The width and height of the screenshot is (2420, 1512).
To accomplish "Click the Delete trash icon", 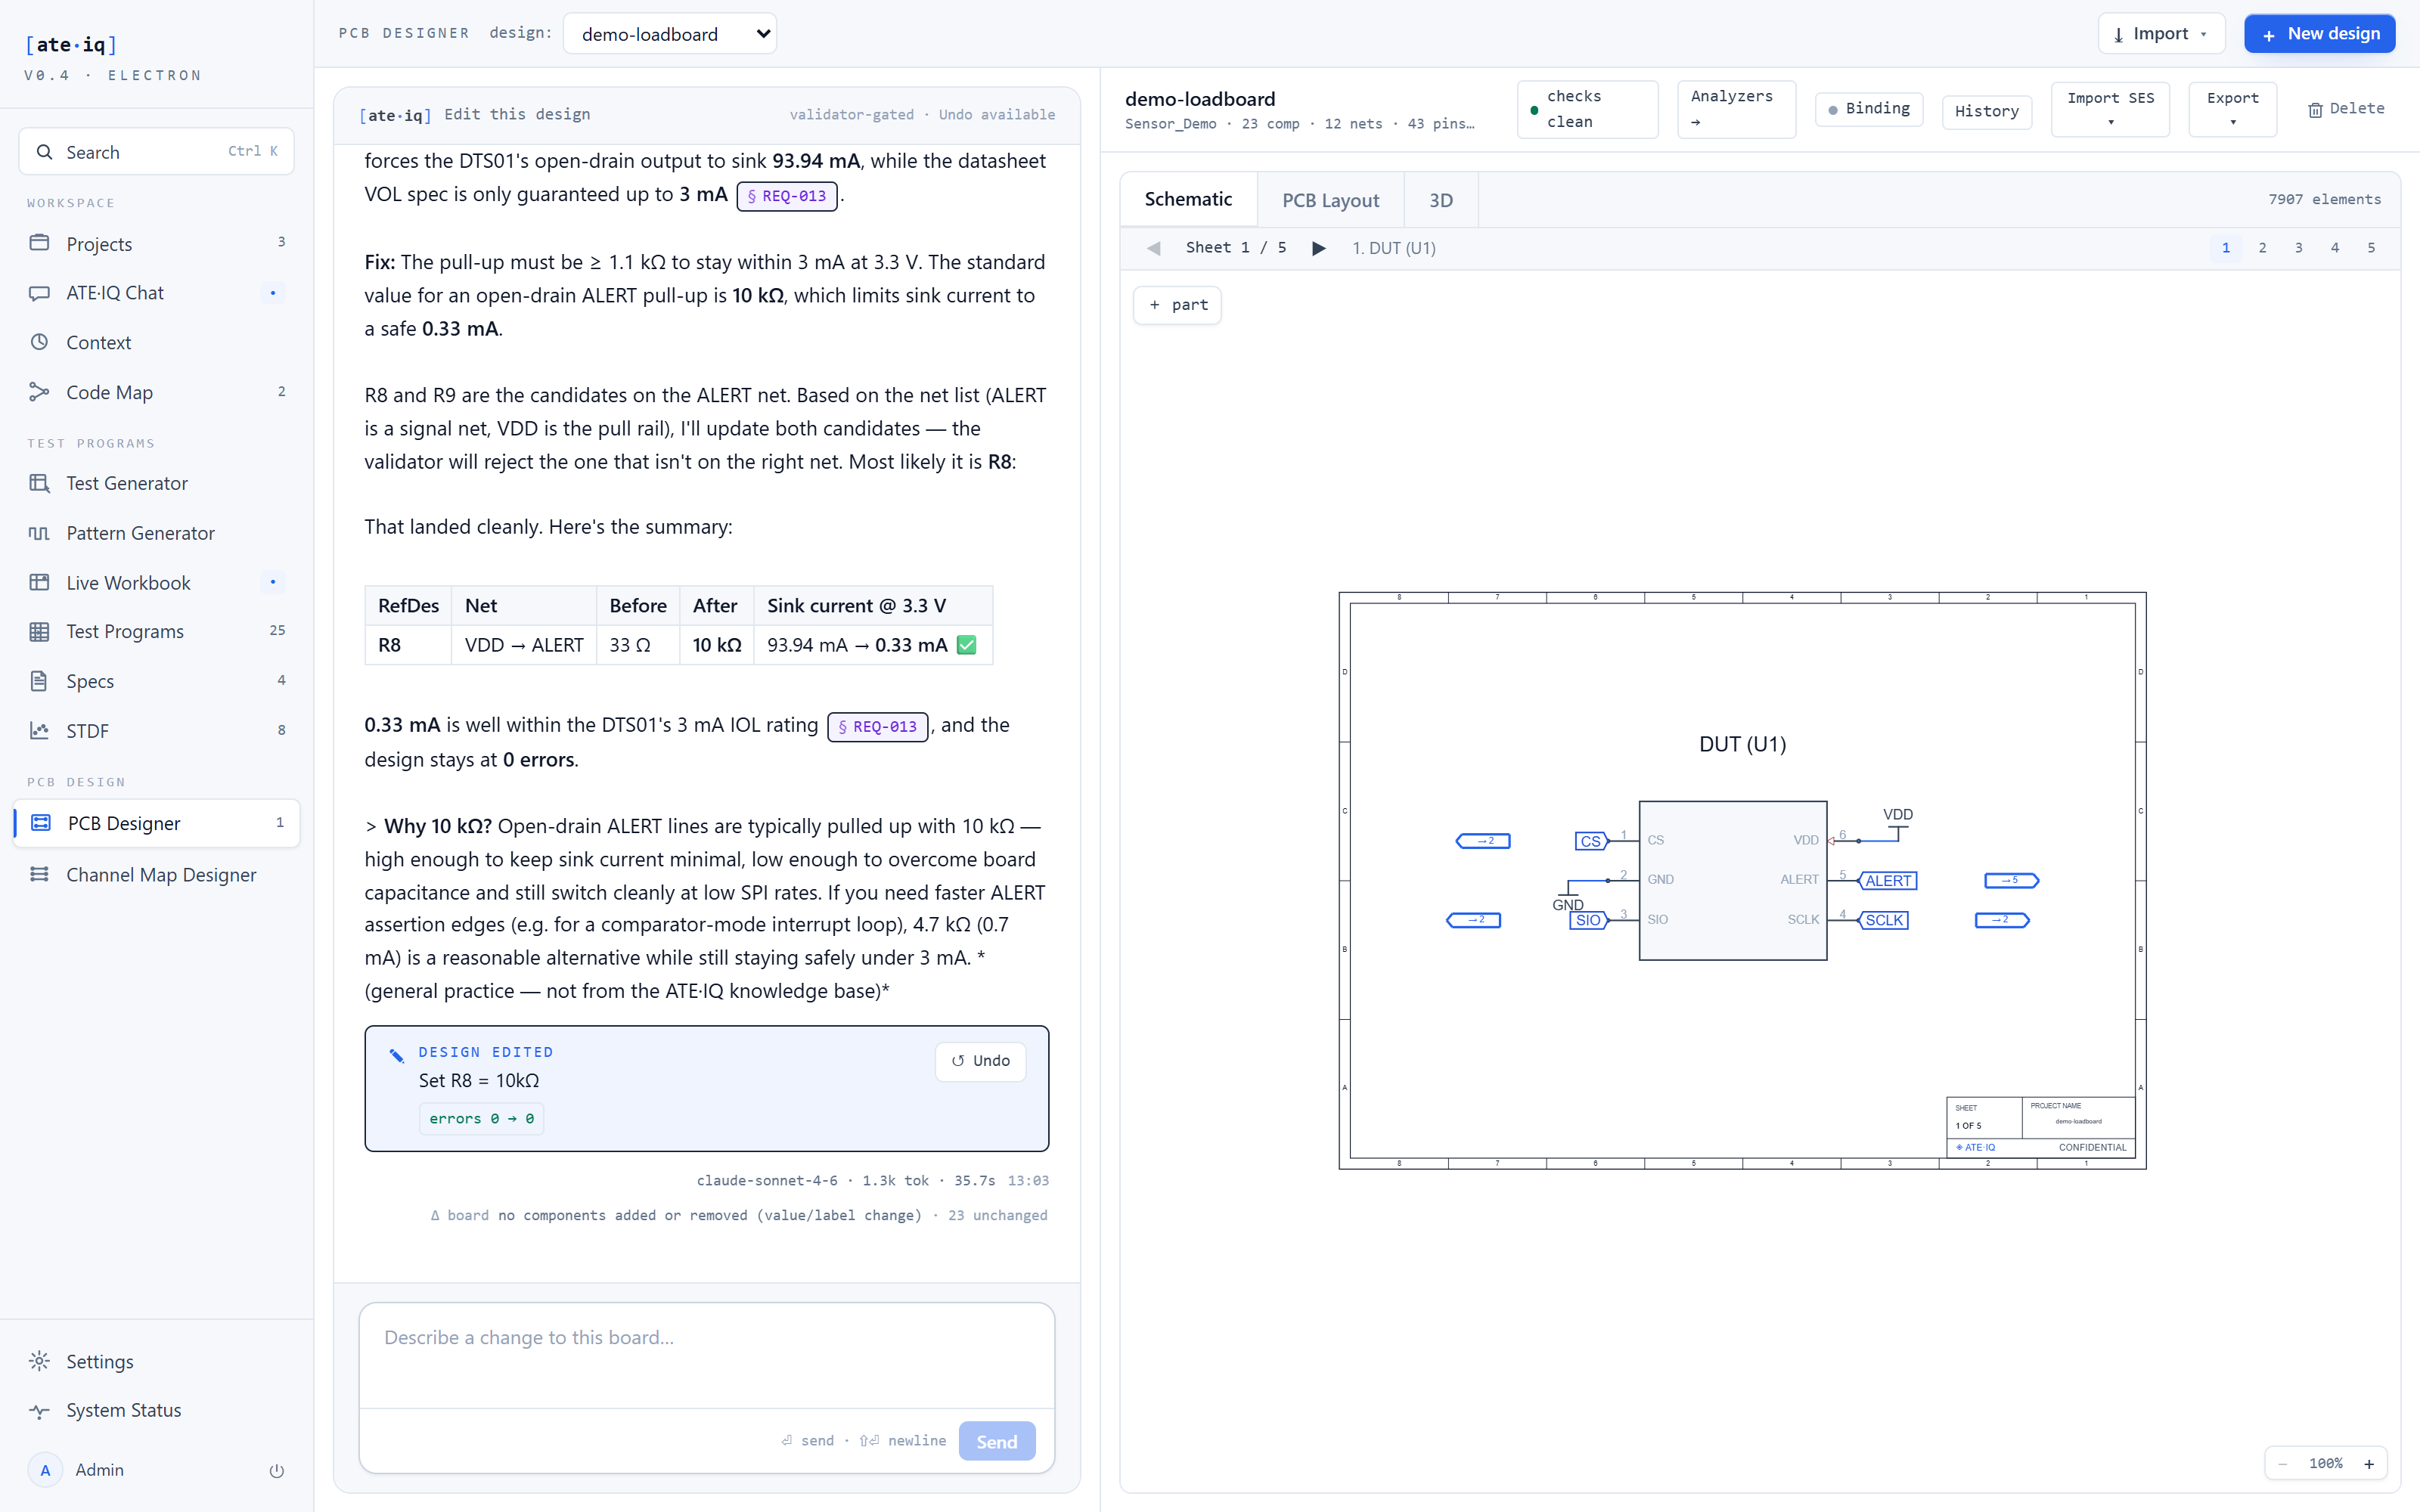I will point(2315,110).
